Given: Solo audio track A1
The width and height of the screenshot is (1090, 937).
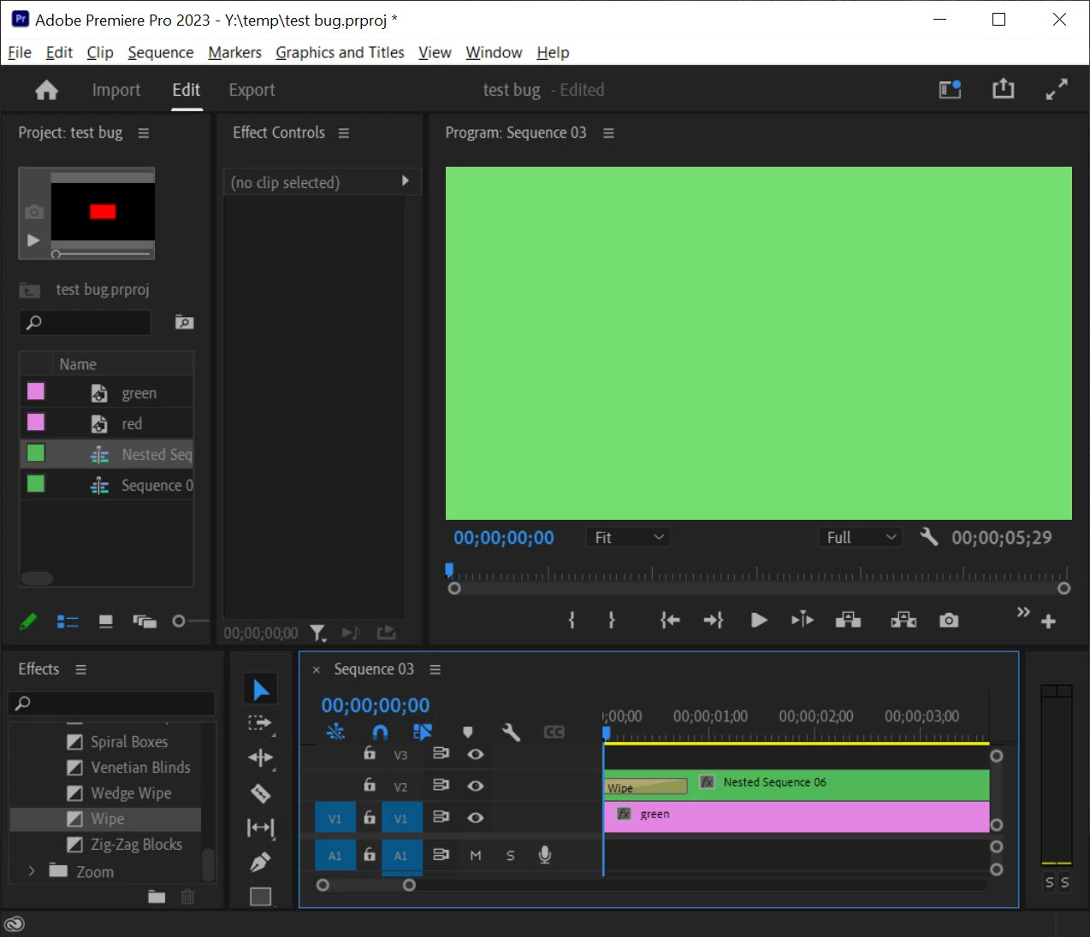Looking at the screenshot, I should point(511,856).
